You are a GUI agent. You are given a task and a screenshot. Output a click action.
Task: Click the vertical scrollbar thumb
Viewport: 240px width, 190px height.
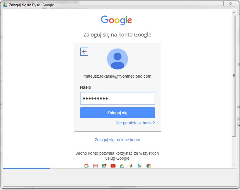[234, 76]
